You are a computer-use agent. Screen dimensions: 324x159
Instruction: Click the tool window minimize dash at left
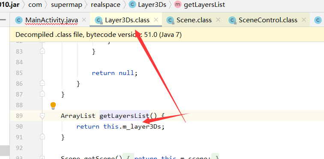tap(3, 20)
